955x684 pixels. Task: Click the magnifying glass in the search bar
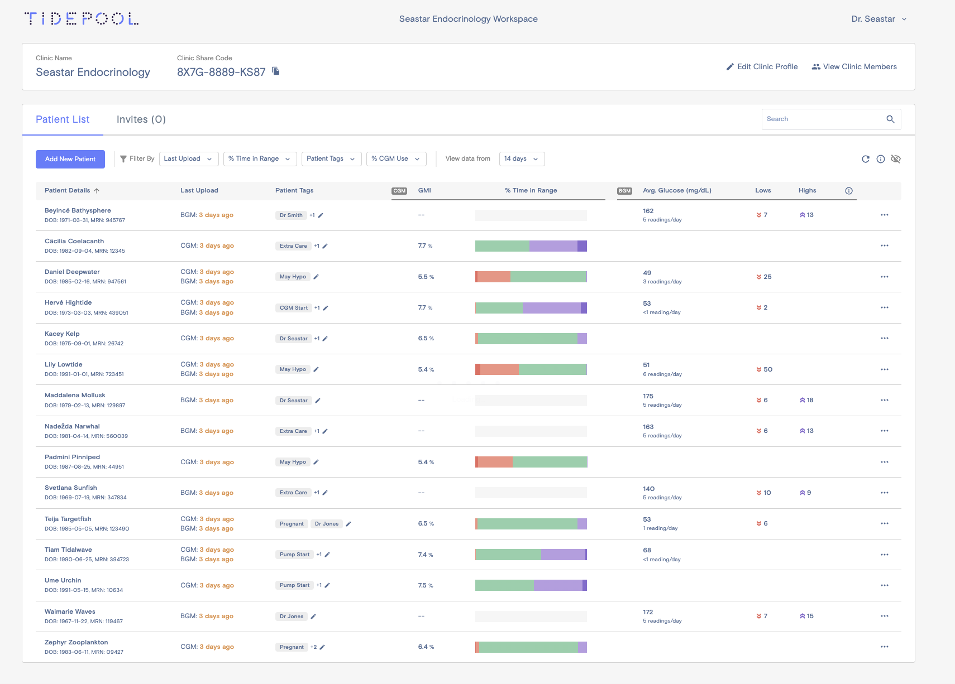pos(891,119)
